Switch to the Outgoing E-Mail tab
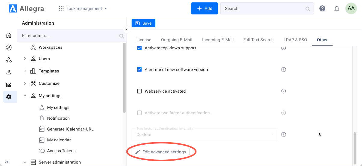Screen dimensions: 362x166 click(x=177, y=40)
